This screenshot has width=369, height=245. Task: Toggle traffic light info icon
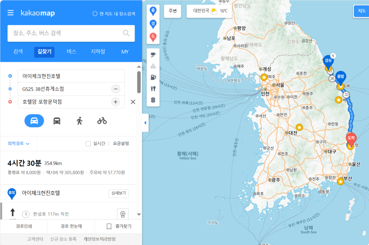point(153,100)
